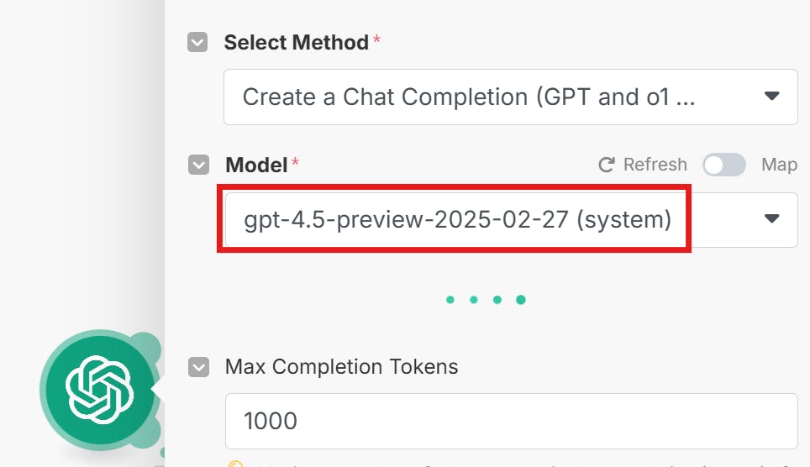
Task: Click the OpenAI module icon
Action: [100, 390]
